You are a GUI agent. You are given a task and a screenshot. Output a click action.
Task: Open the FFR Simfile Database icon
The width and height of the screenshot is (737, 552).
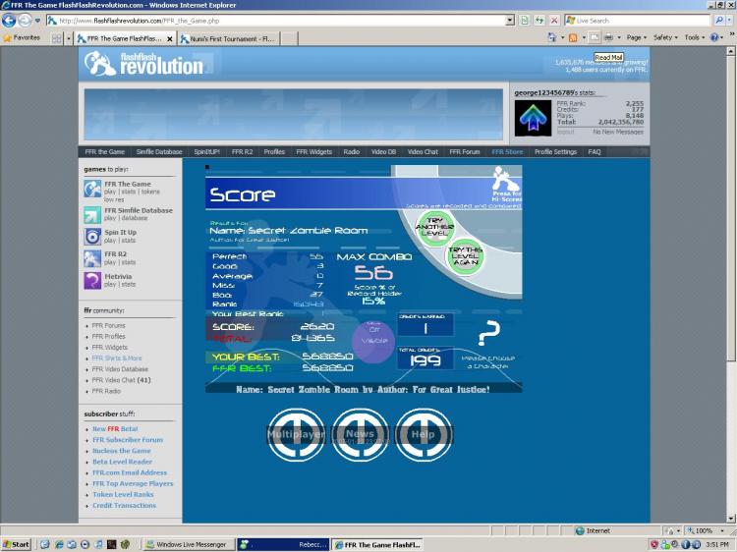click(x=92, y=215)
